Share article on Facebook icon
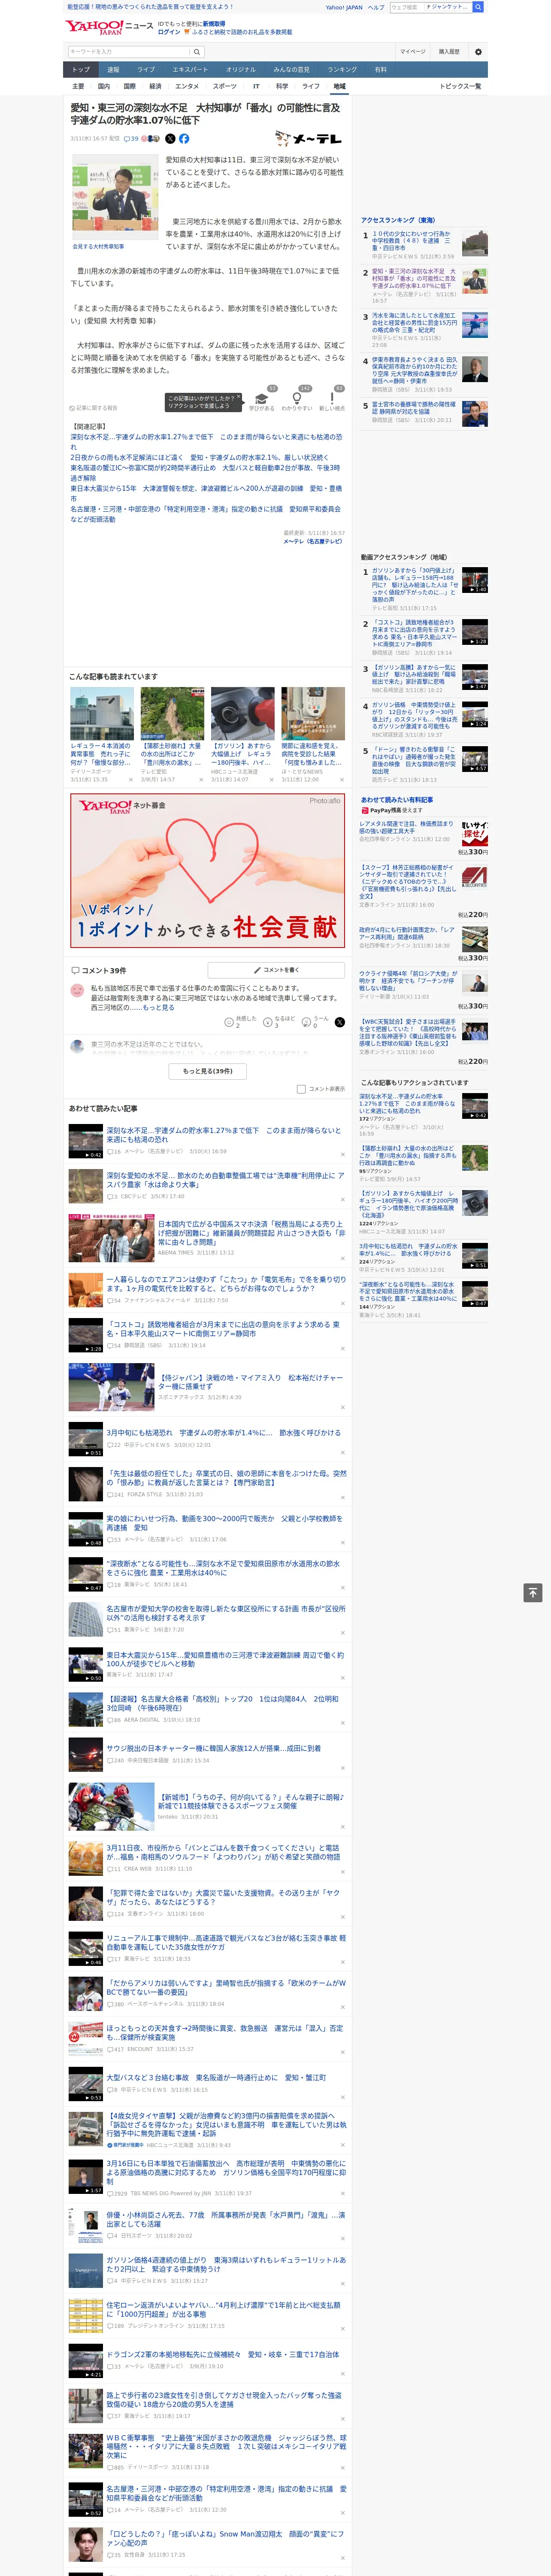551x2576 pixels. tap(184, 139)
